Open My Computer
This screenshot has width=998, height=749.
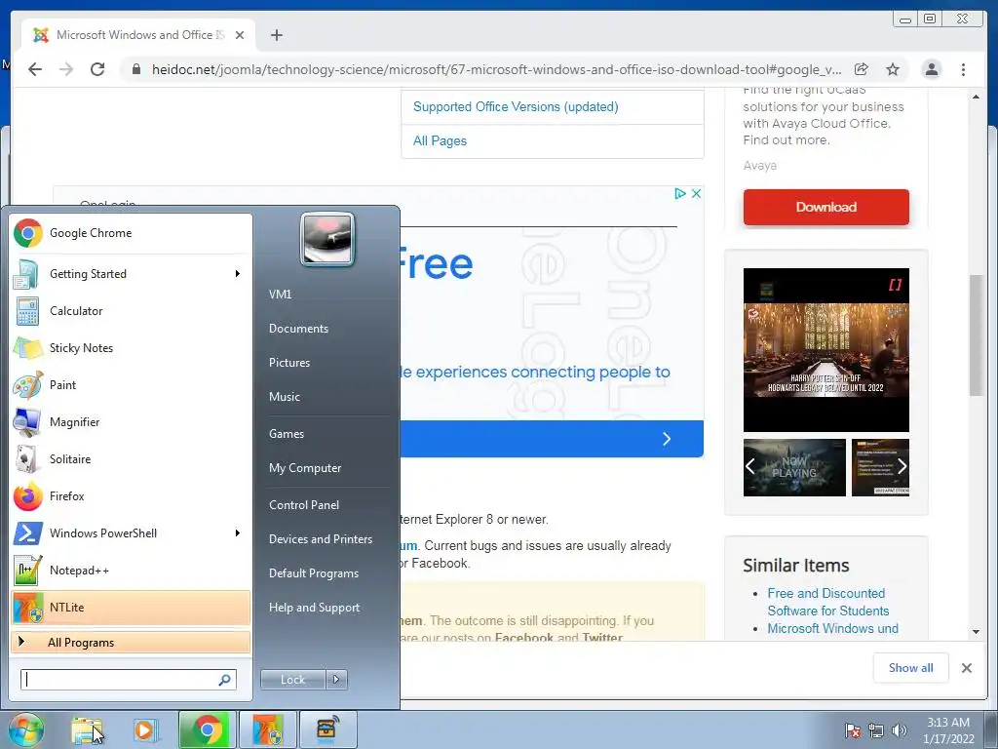pos(305,468)
